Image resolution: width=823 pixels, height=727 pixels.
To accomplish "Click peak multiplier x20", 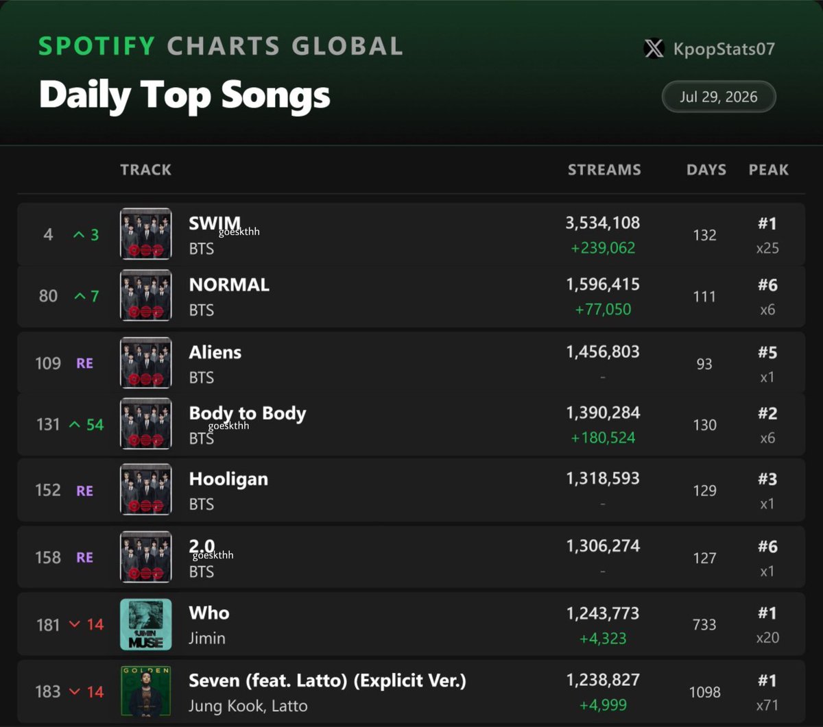I will click(x=767, y=637).
